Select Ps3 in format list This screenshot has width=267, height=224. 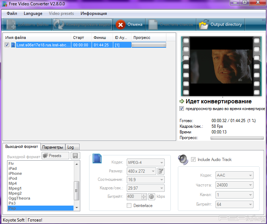12,203
